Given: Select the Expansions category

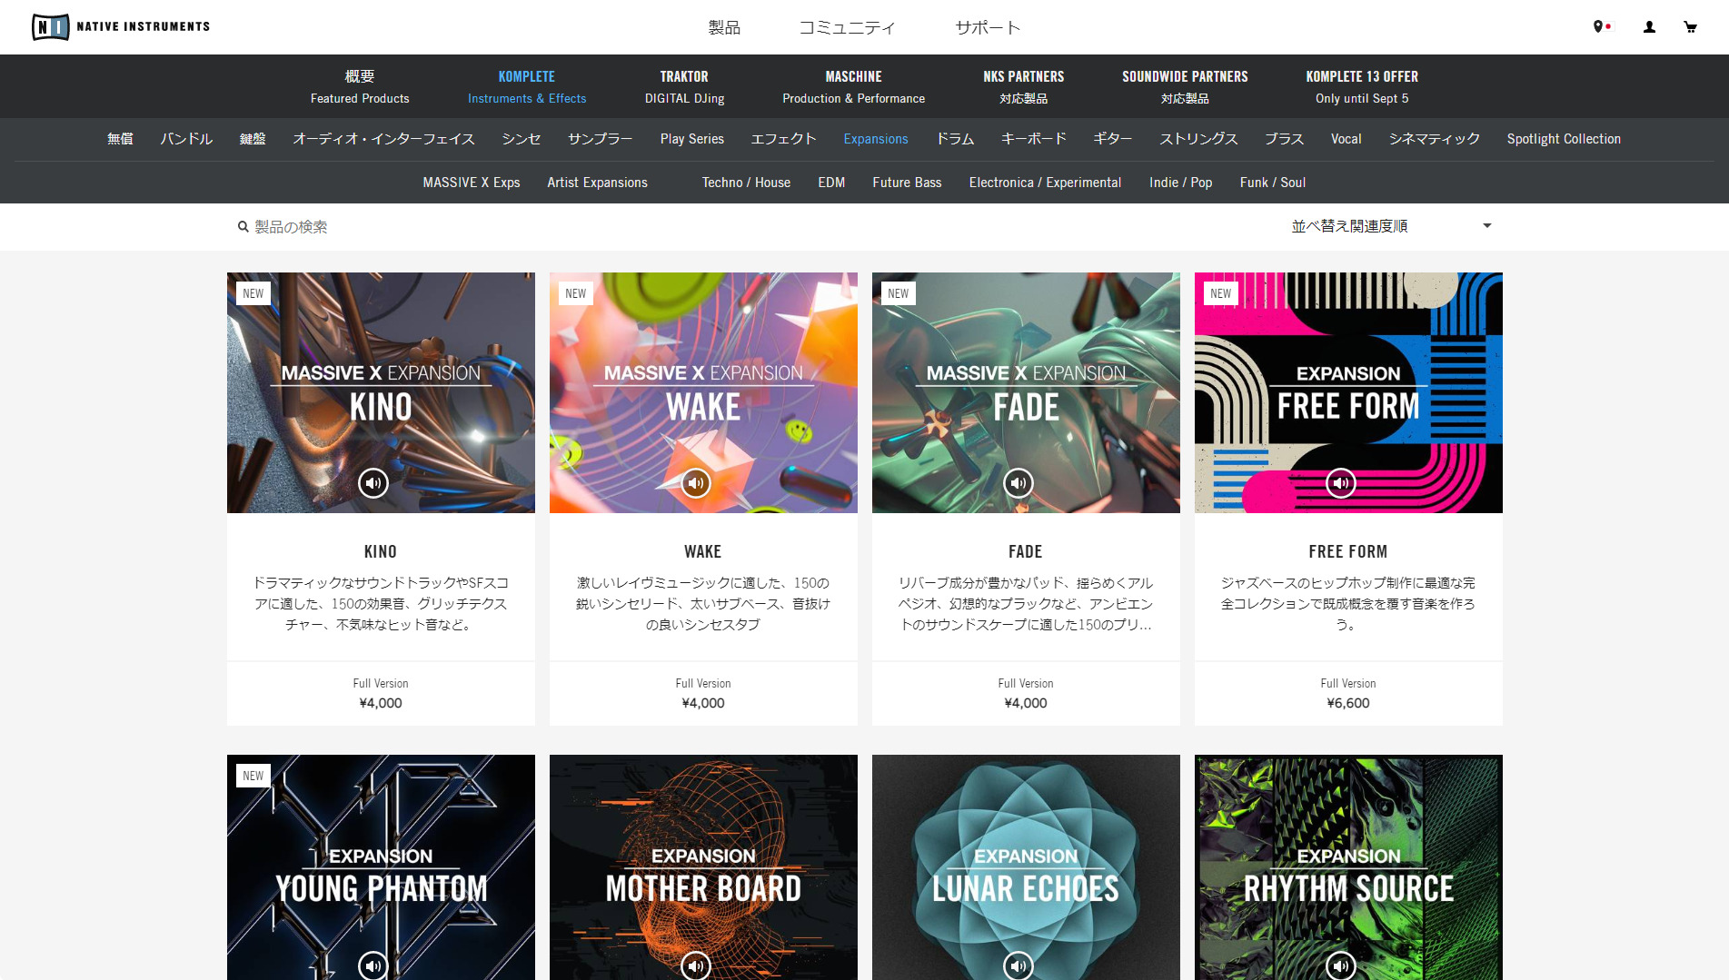Looking at the screenshot, I should 876,139.
